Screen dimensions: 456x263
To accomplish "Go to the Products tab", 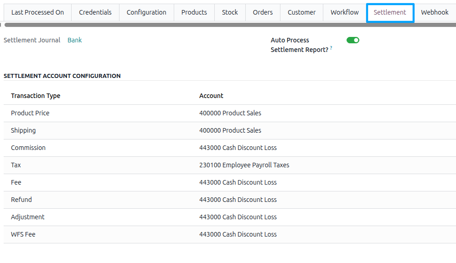I will 194,12.
